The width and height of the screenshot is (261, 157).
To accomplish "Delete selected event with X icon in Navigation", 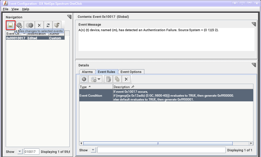I will [39, 25].
